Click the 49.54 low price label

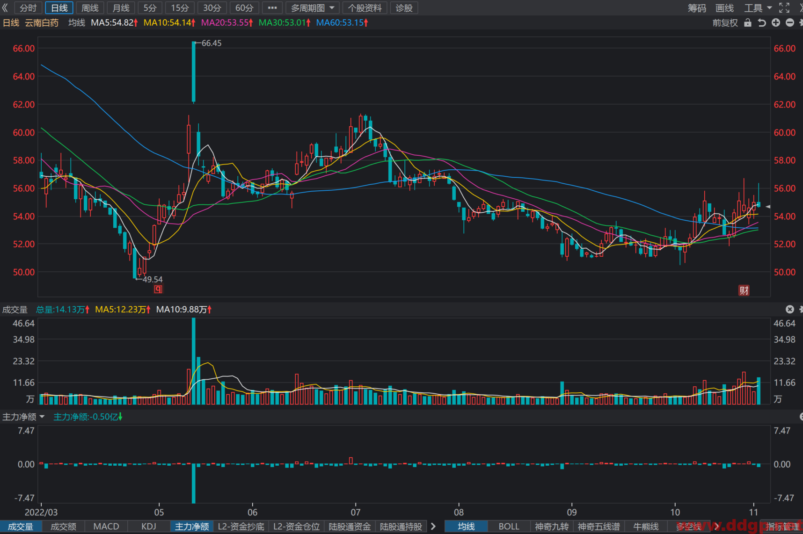pos(153,279)
